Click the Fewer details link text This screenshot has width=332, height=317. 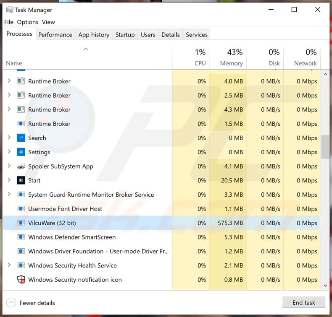click(x=37, y=303)
